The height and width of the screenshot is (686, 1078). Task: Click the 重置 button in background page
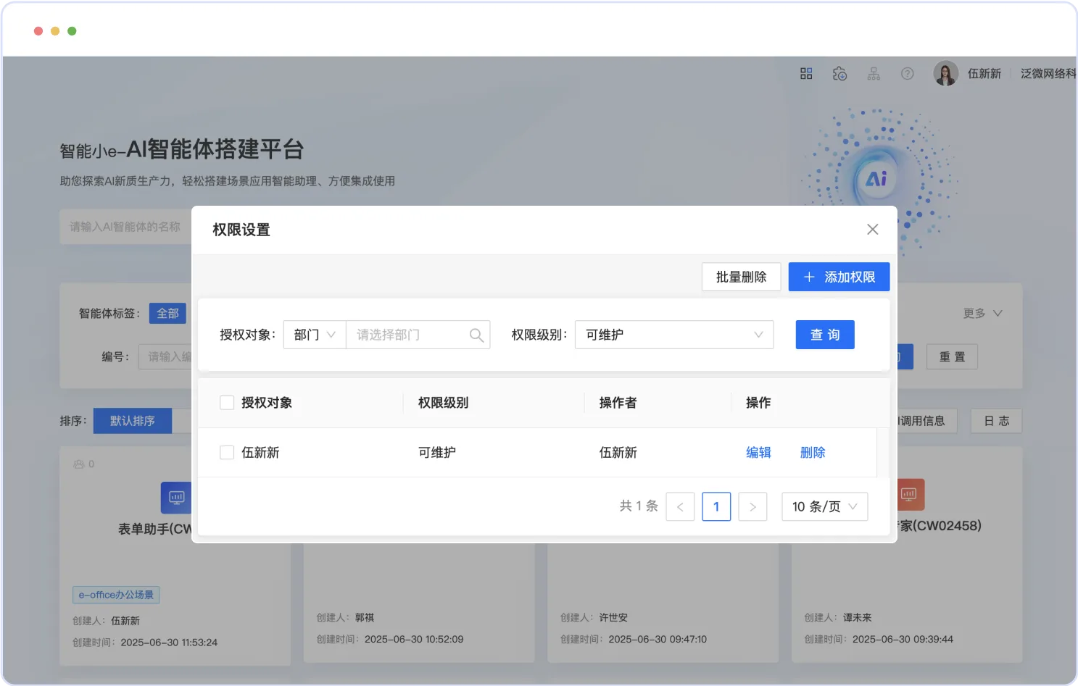[x=952, y=356]
